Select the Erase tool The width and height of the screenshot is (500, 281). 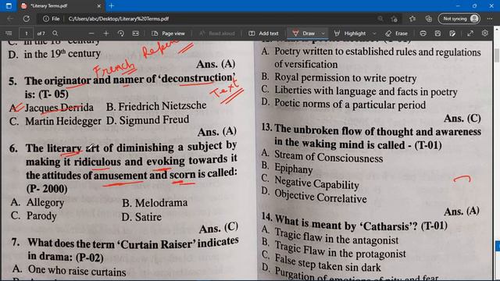pos(396,33)
